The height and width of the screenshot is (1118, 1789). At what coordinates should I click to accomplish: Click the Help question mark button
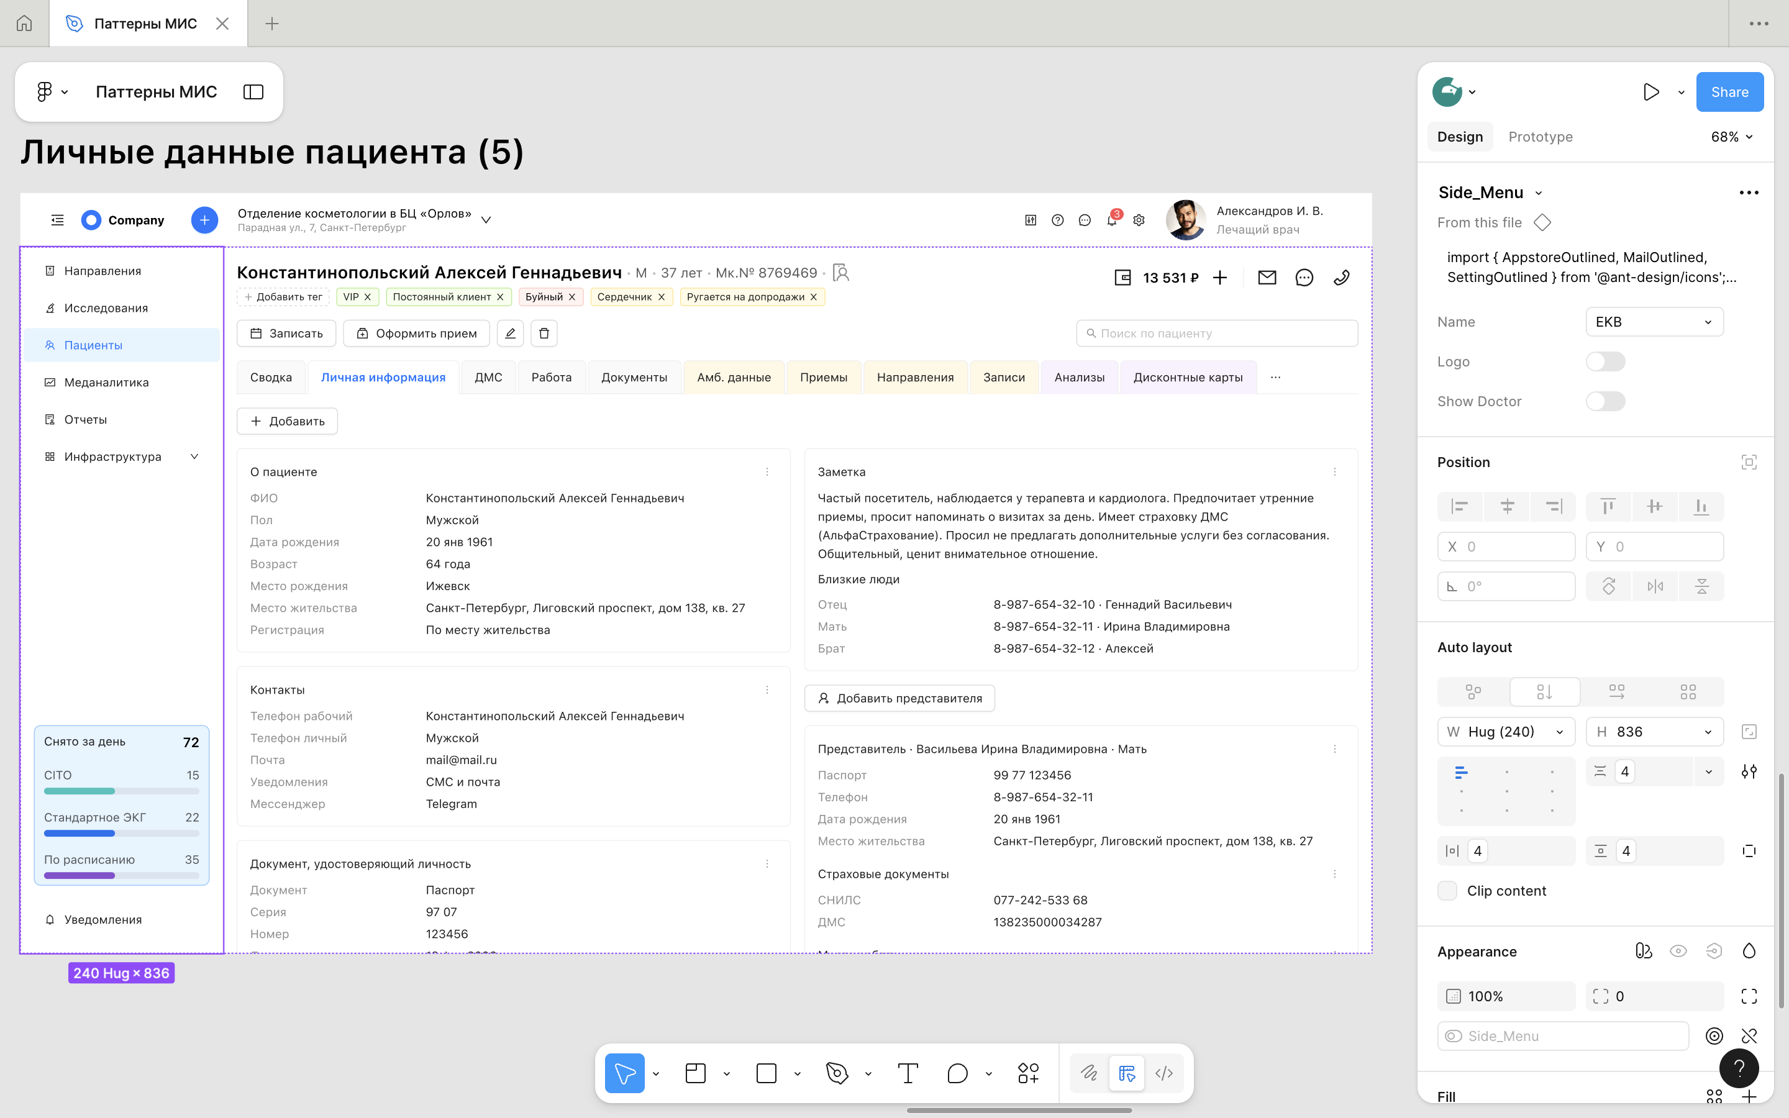[x=1739, y=1068]
